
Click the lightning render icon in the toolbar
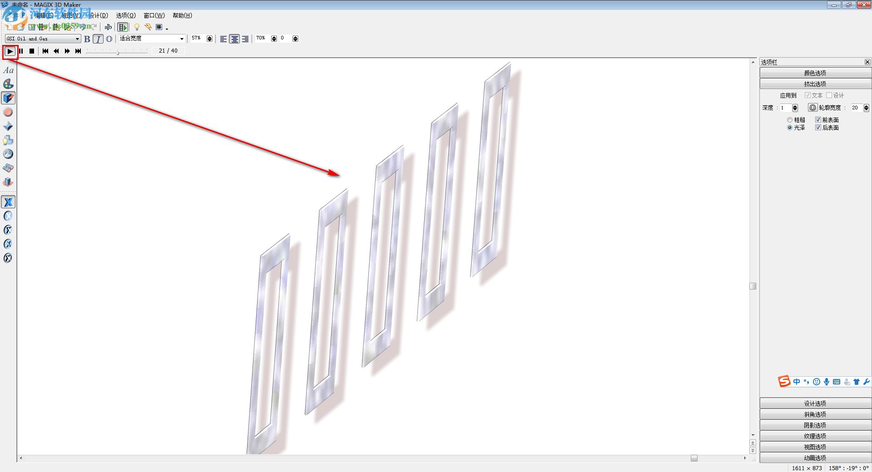(149, 27)
